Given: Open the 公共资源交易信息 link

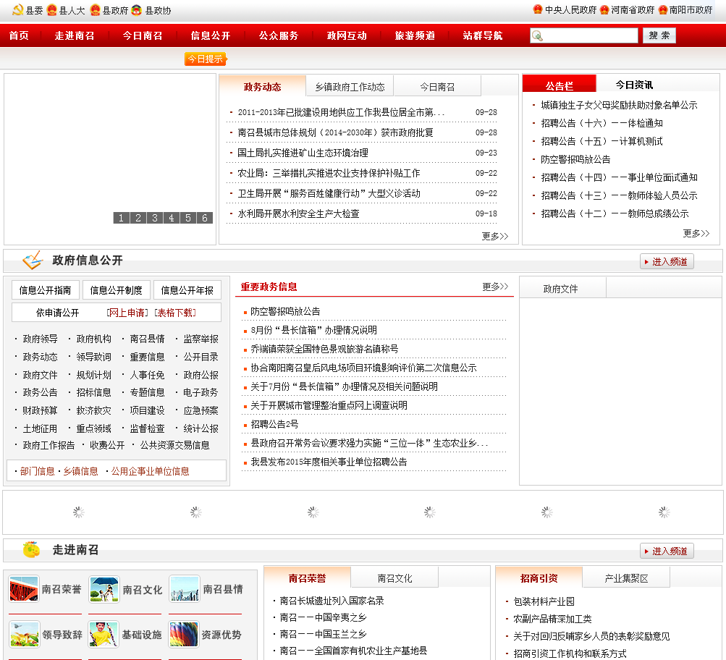Looking at the screenshot, I should (x=175, y=445).
